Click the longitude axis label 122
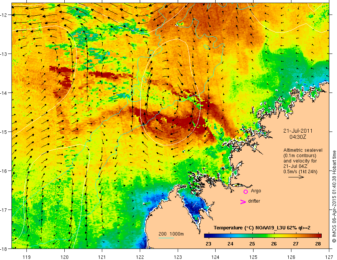337x260 pixels. pyautogui.click(x=140, y=257)
